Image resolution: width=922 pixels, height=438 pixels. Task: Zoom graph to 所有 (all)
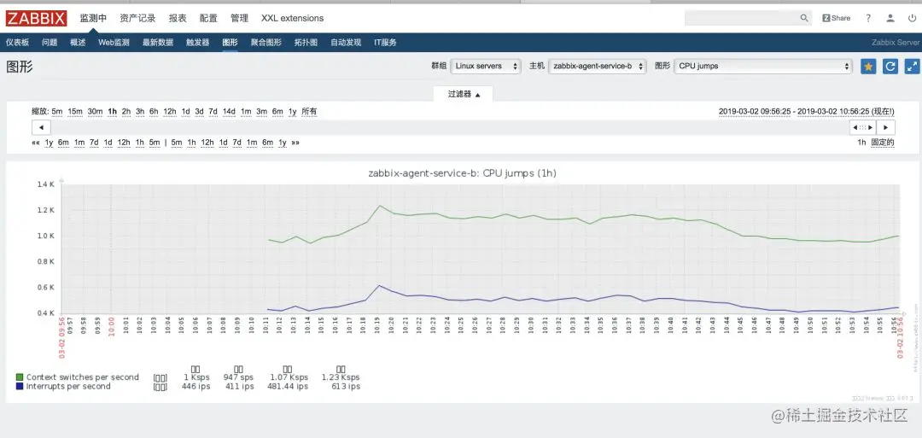pos(309,112)
